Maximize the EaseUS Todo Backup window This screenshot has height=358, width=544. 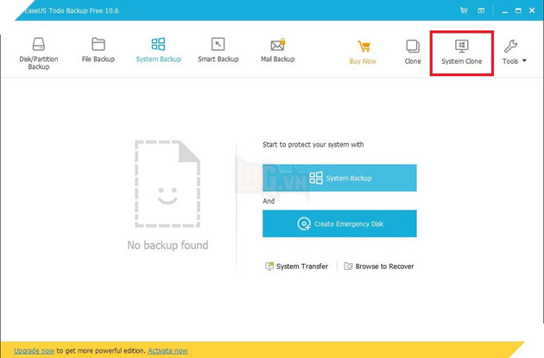pos(518,10)
